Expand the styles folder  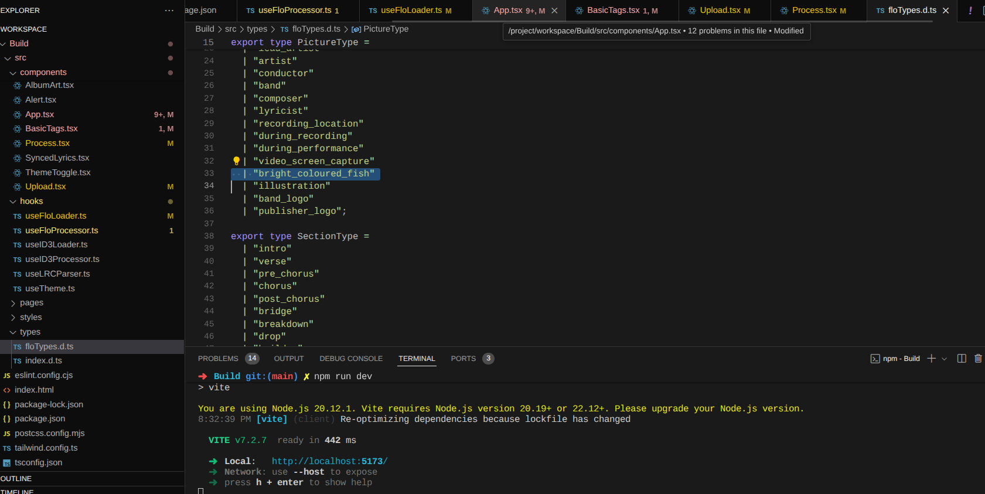[x=30, y=317]
